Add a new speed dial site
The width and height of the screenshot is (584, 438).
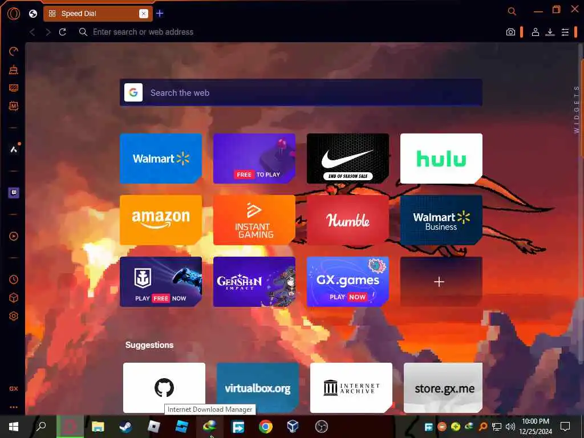click(x=441, y=282)
